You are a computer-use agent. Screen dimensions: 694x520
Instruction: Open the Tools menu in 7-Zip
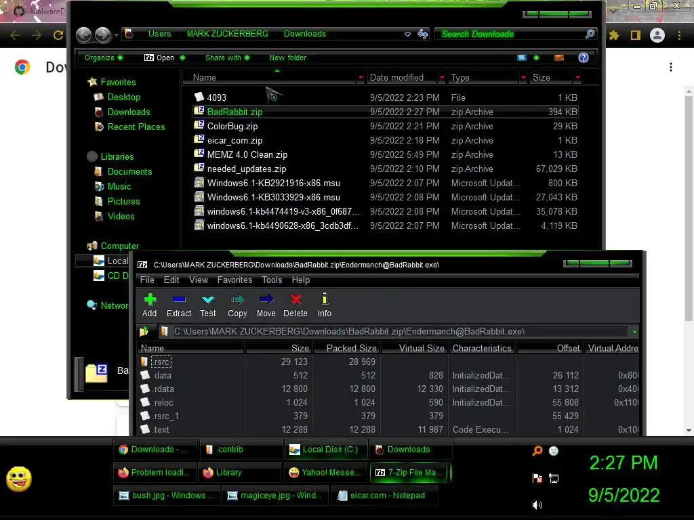click(272, 280)
